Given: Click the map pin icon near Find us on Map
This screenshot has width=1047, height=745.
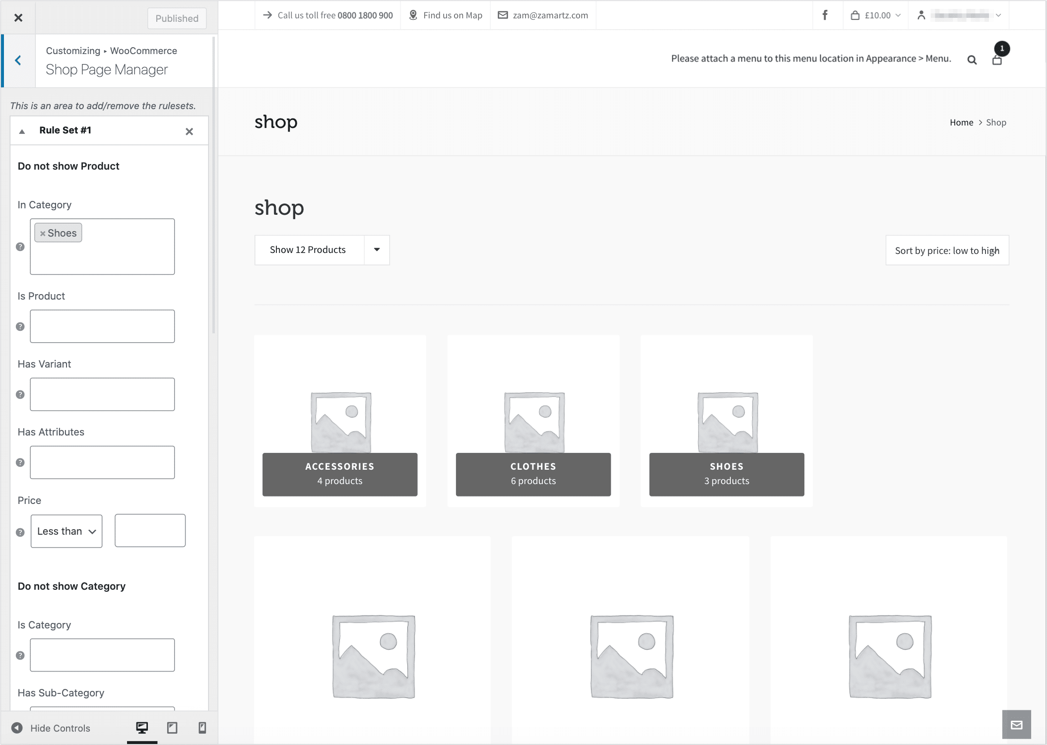Looking at the screenshot, I should pos(412,15).
